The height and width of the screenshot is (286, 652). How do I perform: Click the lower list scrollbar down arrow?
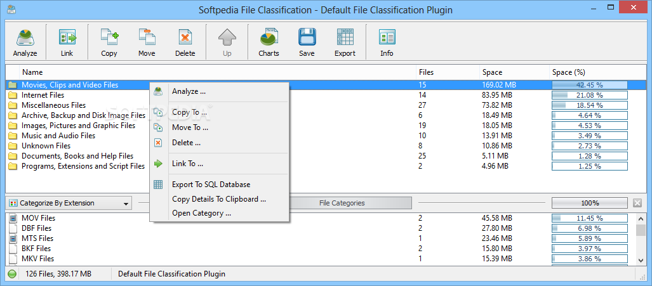pos(641,260)
